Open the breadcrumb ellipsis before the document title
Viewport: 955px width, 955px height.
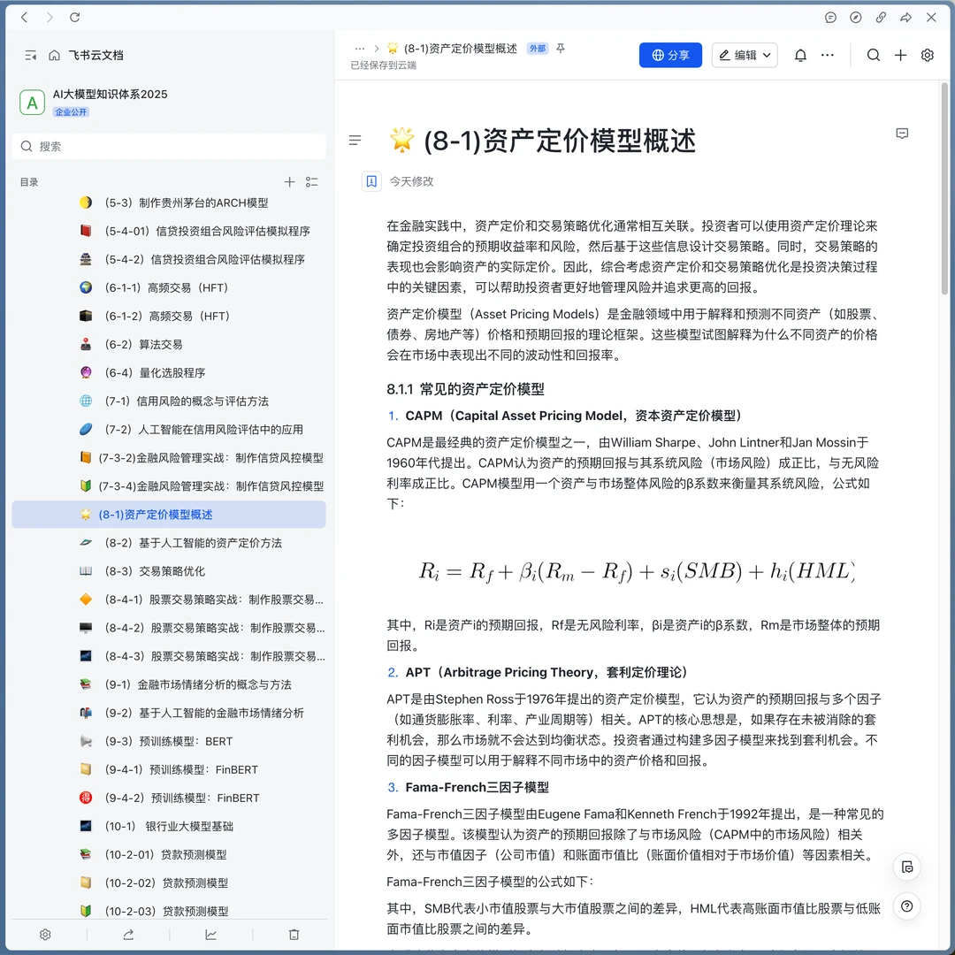click(359, 50)
